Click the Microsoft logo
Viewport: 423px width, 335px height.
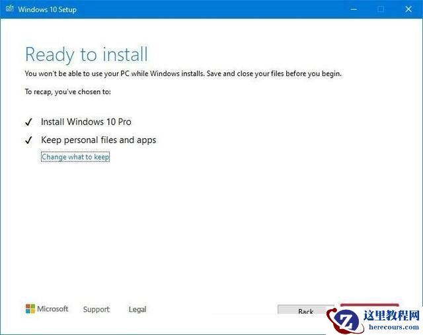(47, 309)
